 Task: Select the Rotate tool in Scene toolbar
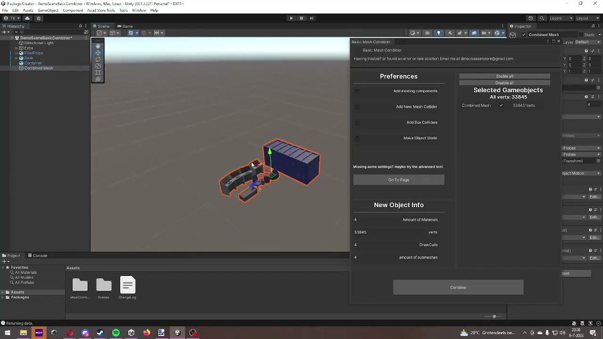click(x=98, y=59)
